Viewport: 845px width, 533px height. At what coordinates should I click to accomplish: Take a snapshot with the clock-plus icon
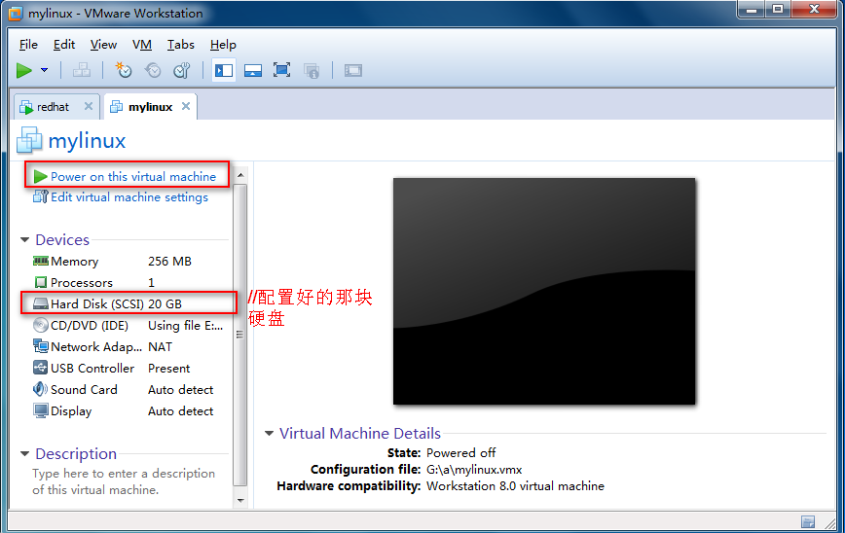[x=124, y=70]
